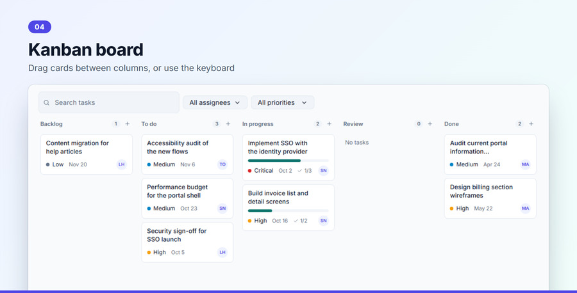The width and height of the screenshot is (577, 293).
Task: Click the Done column heading
Action: coord(451,124)
